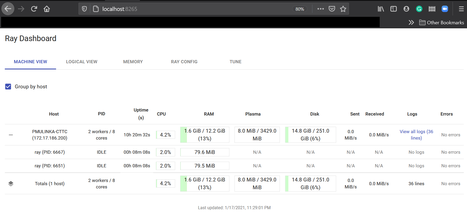
Task: Click host Disk usage bar 14.8 GiB / 251.0 GiB
Action: [x=311, y=135]
